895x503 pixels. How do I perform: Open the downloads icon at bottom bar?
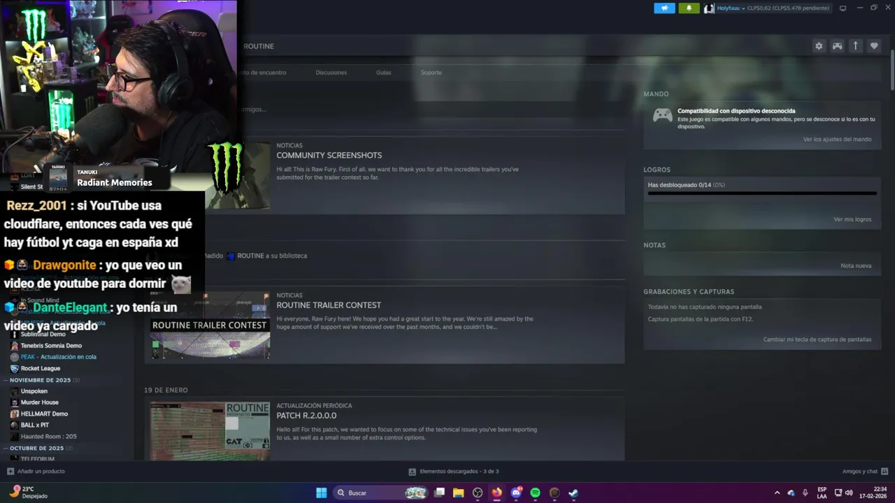[x=413, y=472]
